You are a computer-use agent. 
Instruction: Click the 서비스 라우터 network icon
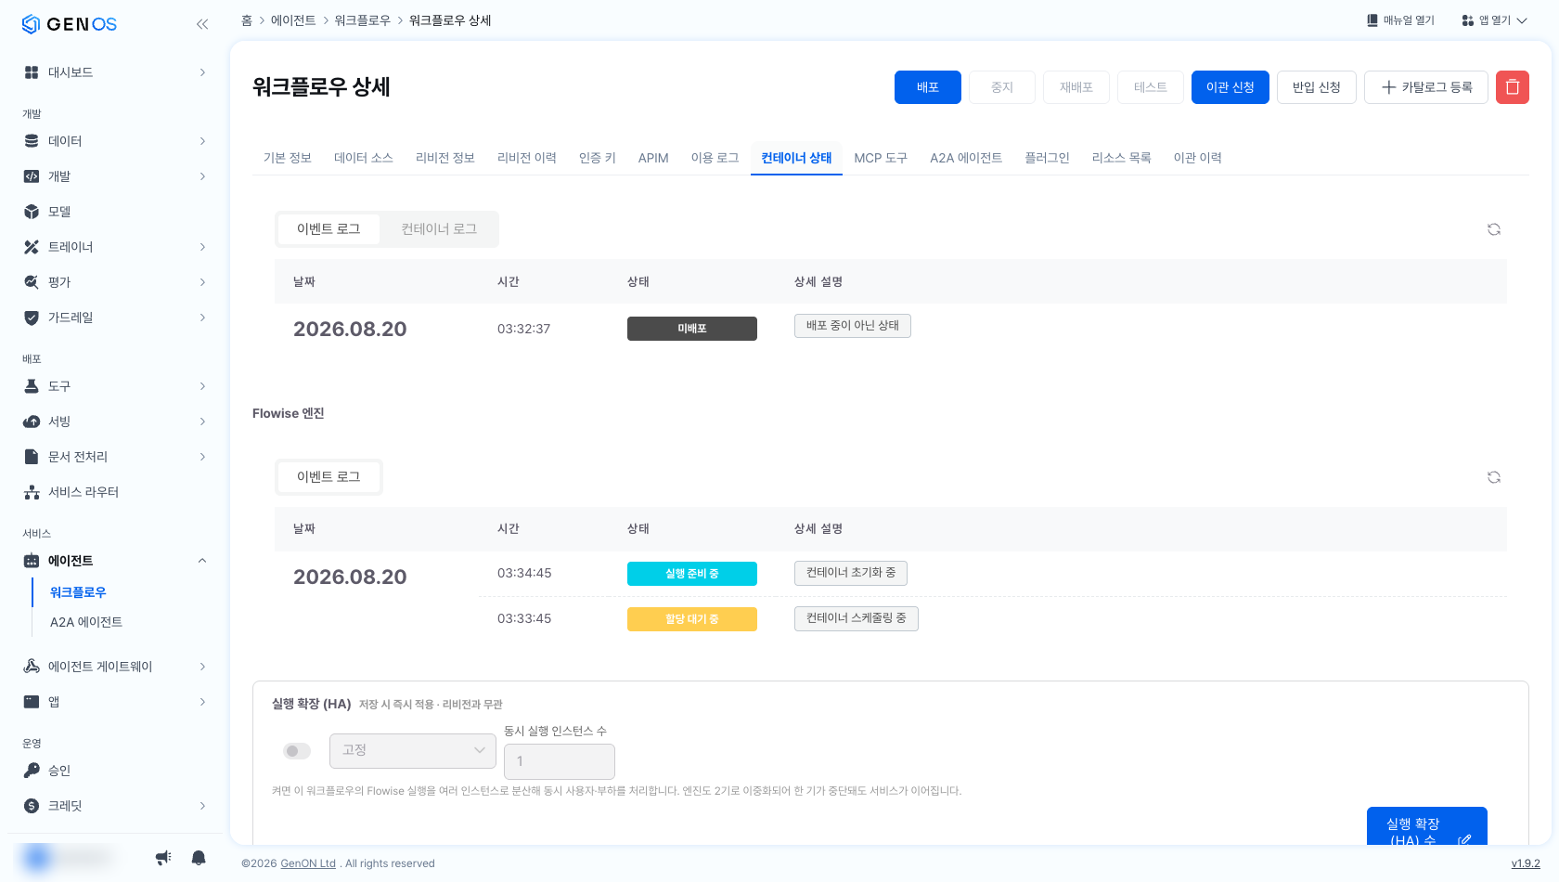pos(32,492)
